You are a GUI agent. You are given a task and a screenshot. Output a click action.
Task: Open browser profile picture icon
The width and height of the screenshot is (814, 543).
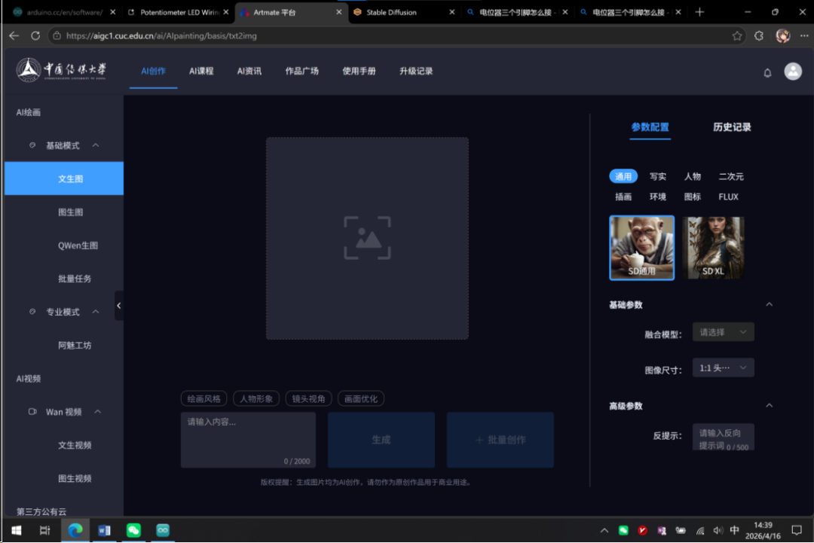[782, 36]
